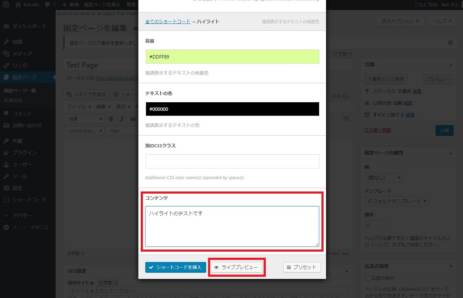Viewport: 463px width, 298px height.
Task: Collapse sidebar with メニューを閉じる
Action: pyautogui.click(x=30, y=227)
